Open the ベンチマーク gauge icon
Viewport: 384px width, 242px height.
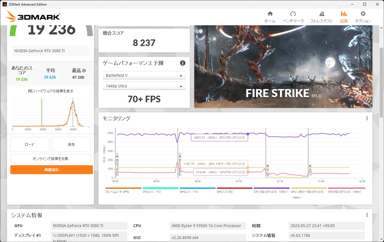click(x=293, y=14)
